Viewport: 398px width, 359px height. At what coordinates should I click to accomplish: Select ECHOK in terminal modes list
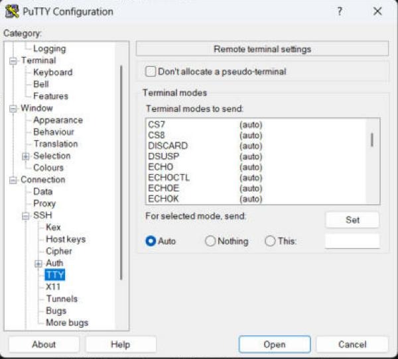(256, 199)
